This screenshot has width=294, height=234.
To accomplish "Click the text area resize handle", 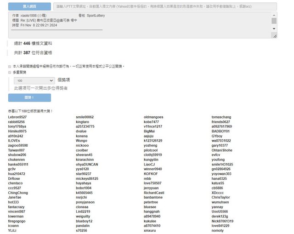I will coord(275,36).
